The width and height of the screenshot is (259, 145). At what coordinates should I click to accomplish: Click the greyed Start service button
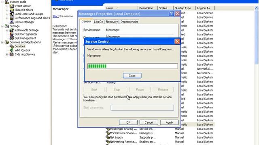tap(94, 89)
